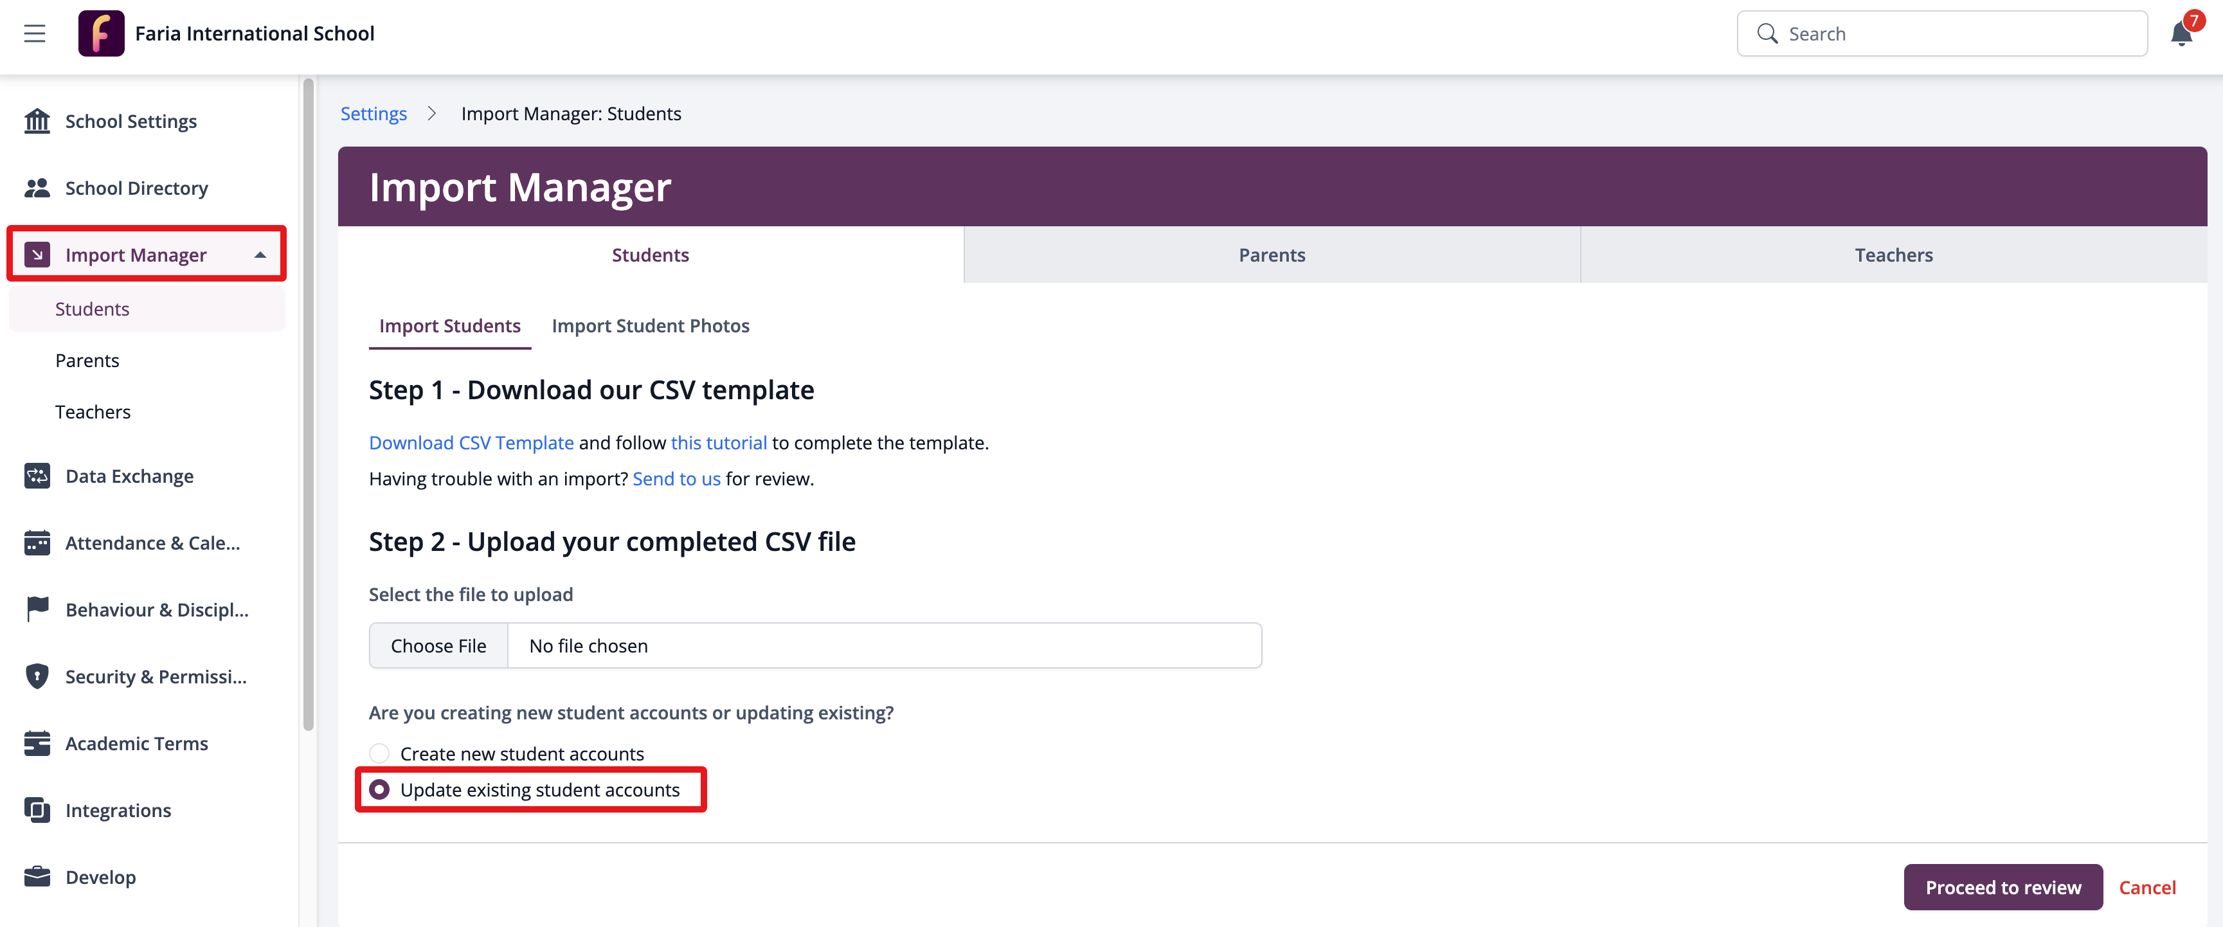The height and width of the screenshot is (927, 2223).
Task: Open Teachers under Import Manager sidebar
Action: click(93, 411)
